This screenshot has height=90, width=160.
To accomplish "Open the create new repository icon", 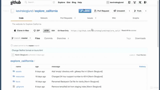I will [129, 2].
